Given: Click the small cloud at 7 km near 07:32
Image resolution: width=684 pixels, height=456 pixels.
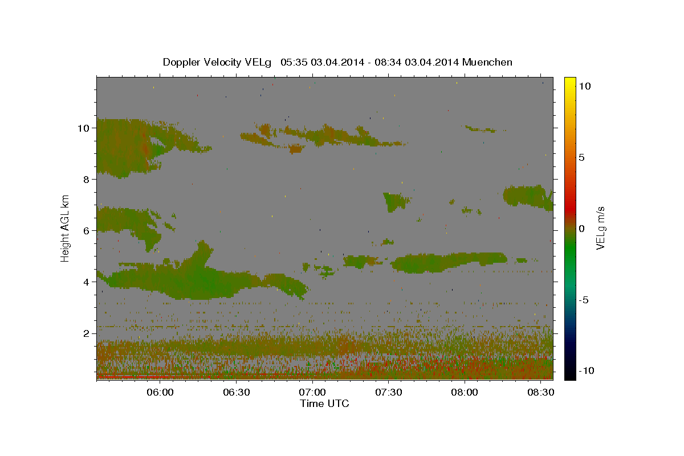Looking at the screenshot, I should tap(395, 201).
